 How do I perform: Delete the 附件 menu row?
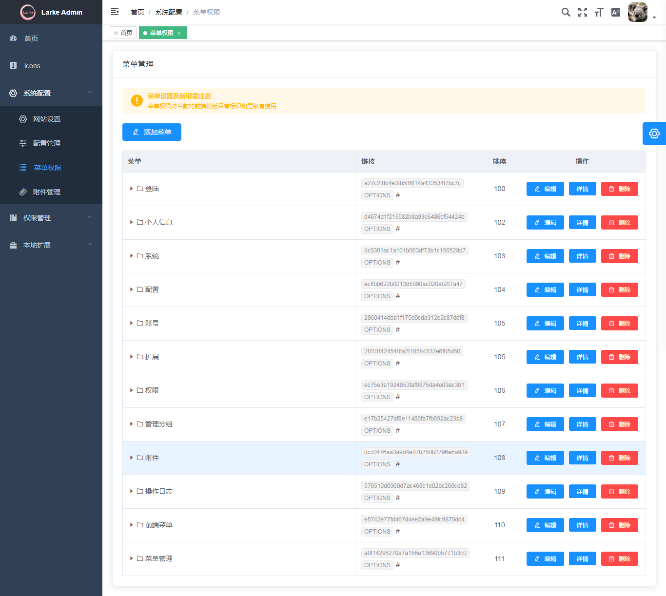click(x=619, y=458)
